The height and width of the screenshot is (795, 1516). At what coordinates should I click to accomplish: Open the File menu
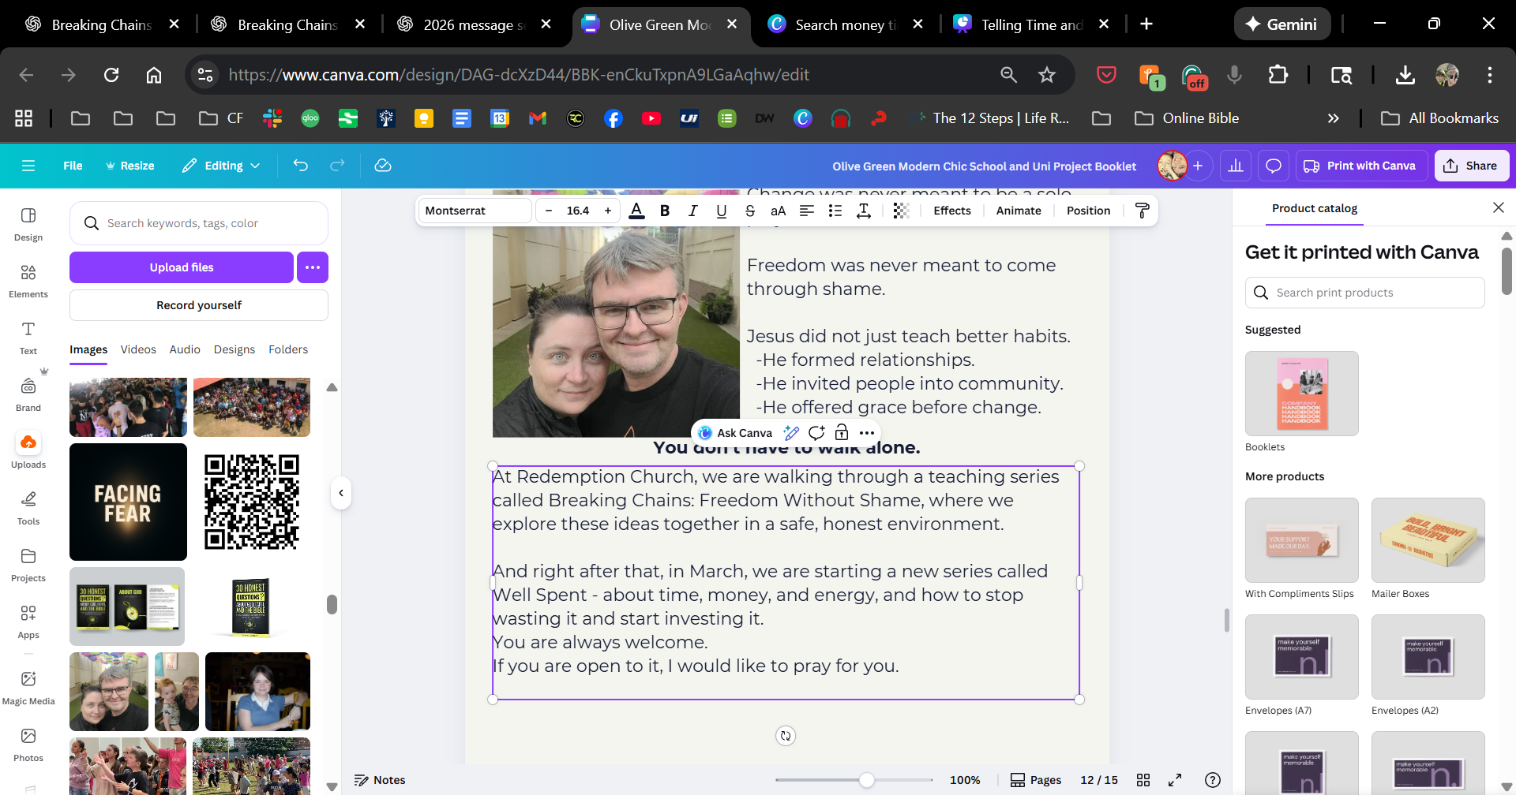tap(73, 166)
